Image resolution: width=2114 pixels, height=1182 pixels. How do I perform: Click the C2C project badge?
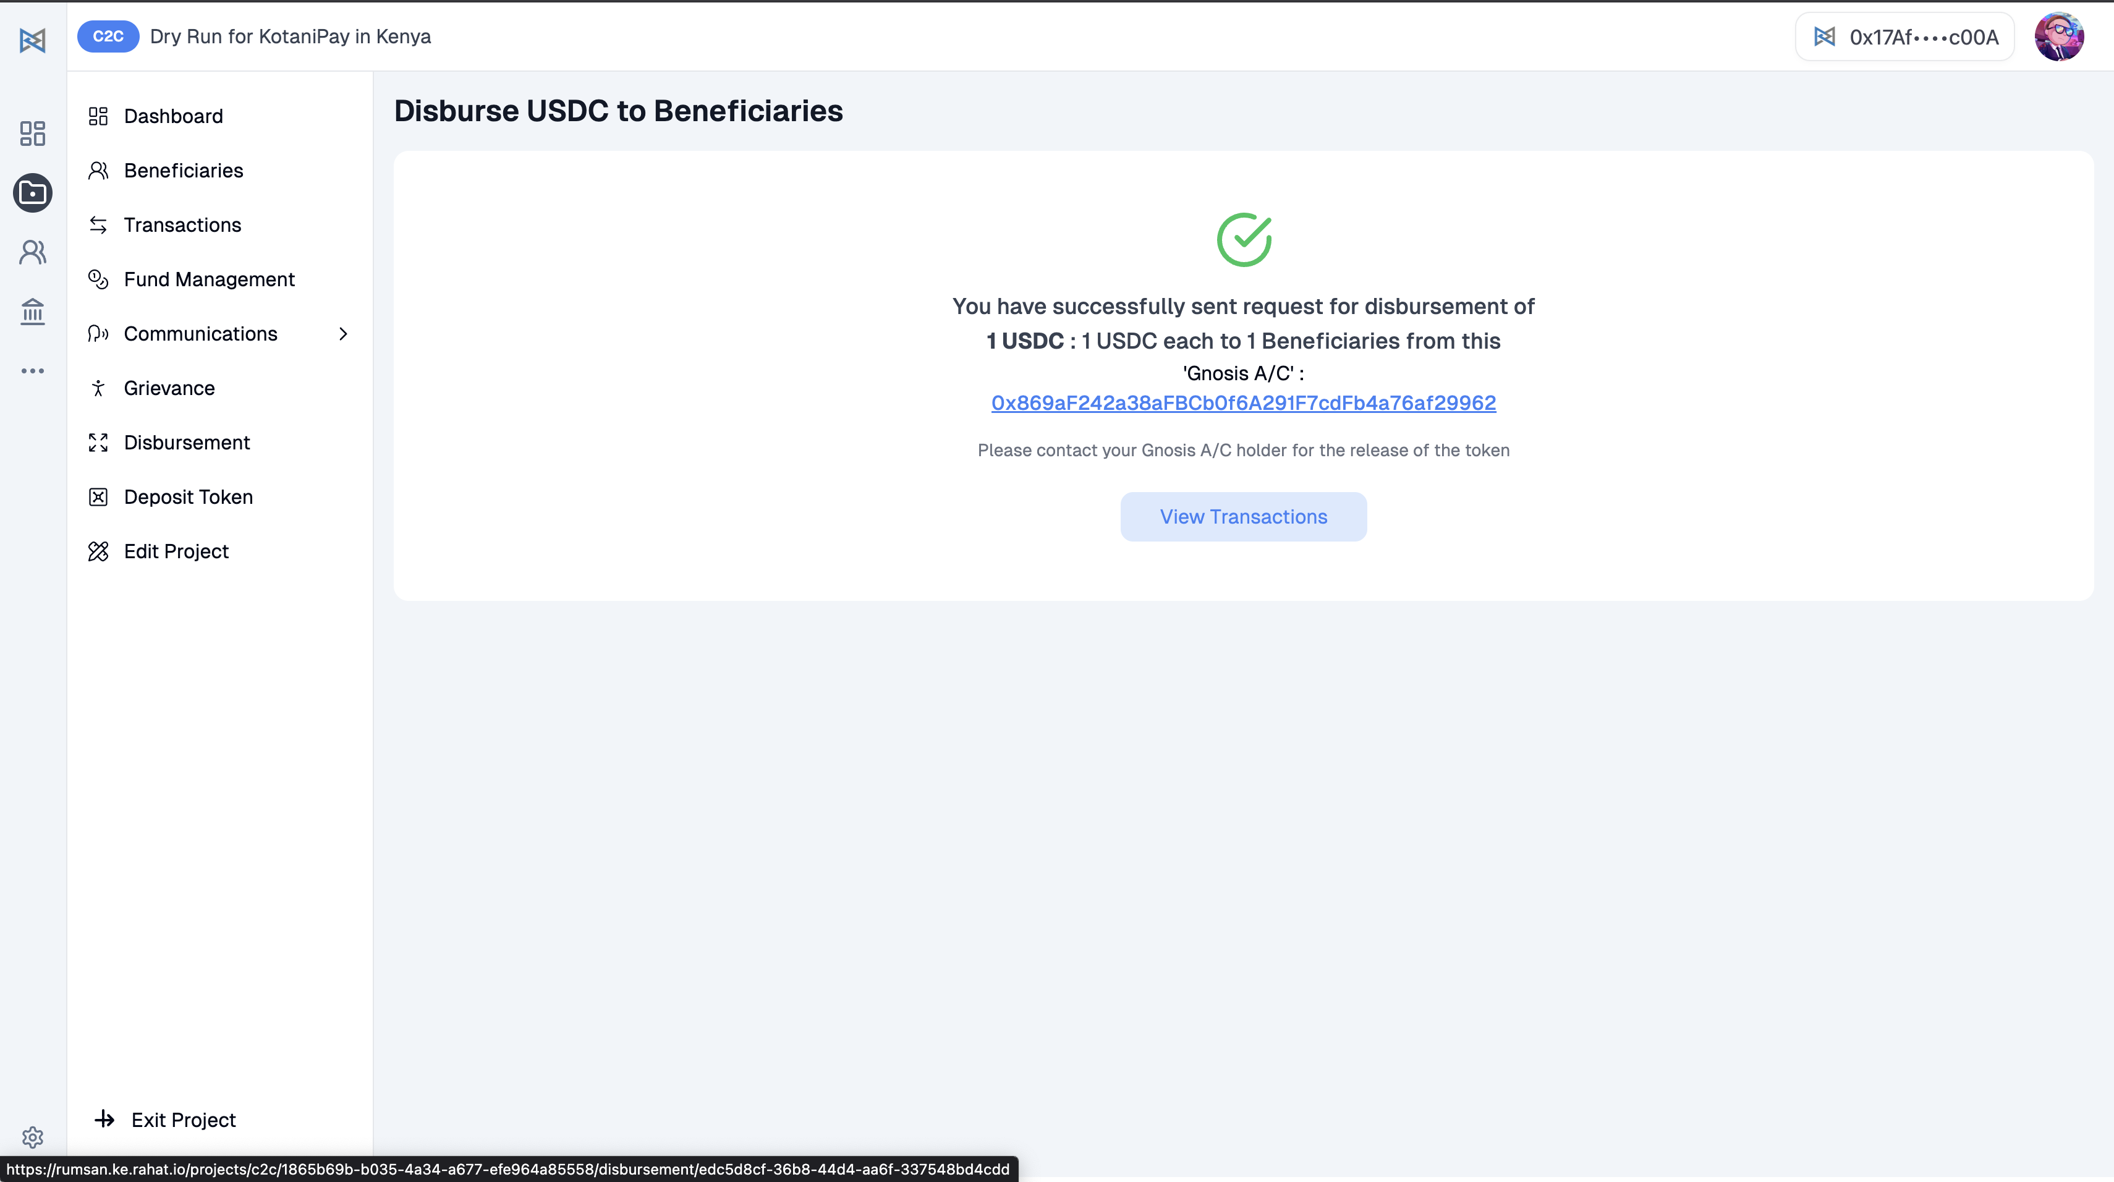point(108,36)
